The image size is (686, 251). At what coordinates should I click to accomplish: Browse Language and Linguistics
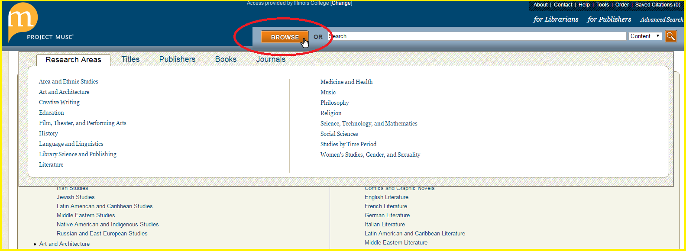click(x=71, y=144)
